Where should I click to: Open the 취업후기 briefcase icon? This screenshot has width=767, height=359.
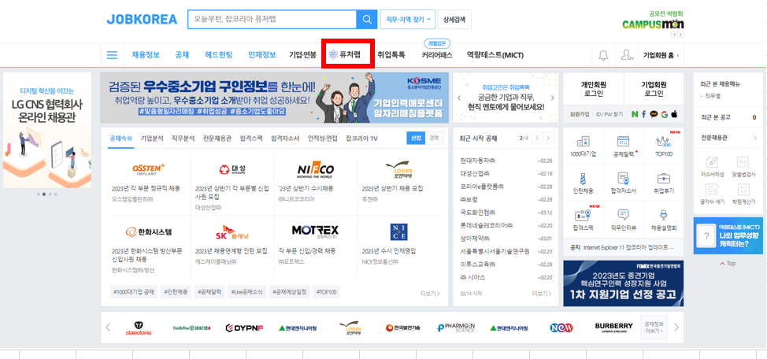[x=663, y=178]
